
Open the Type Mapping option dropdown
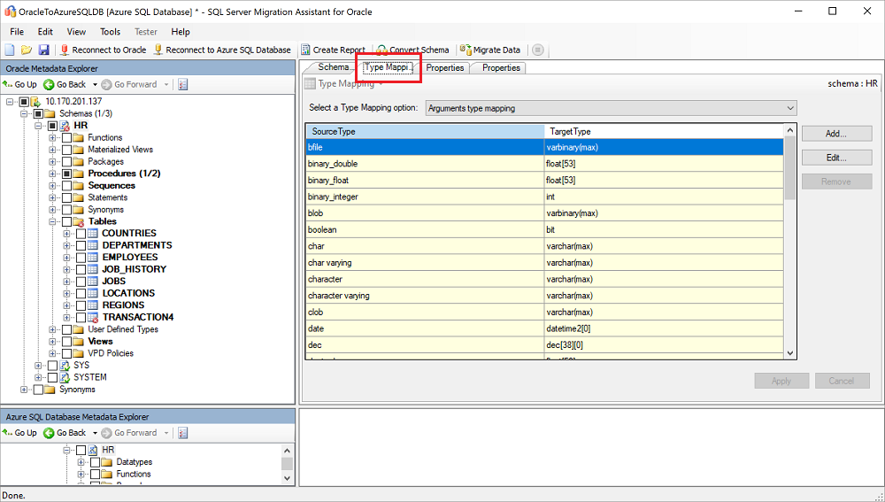tap(611, 108)
